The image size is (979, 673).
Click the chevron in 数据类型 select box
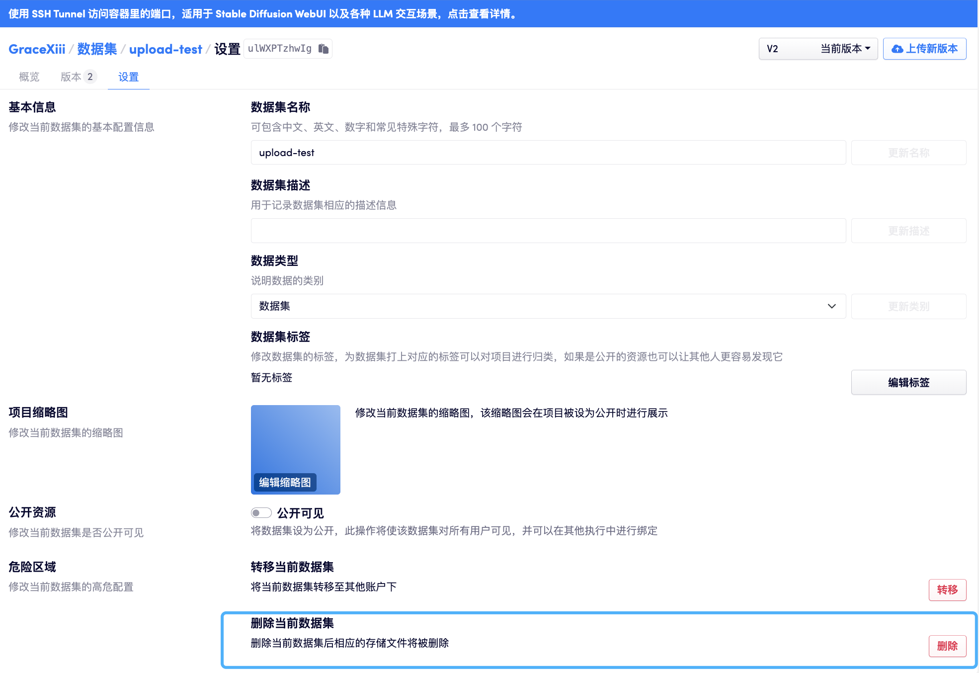click(x=831, y=306)
